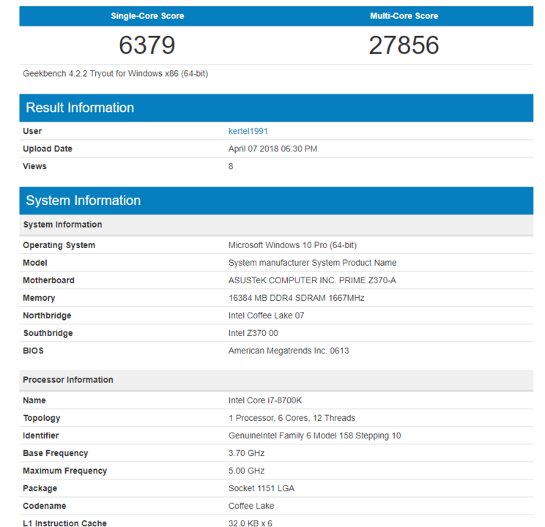Click System manufacturer System Product Name value
Screen dimensions: 545x527
[x=313, y=263]
